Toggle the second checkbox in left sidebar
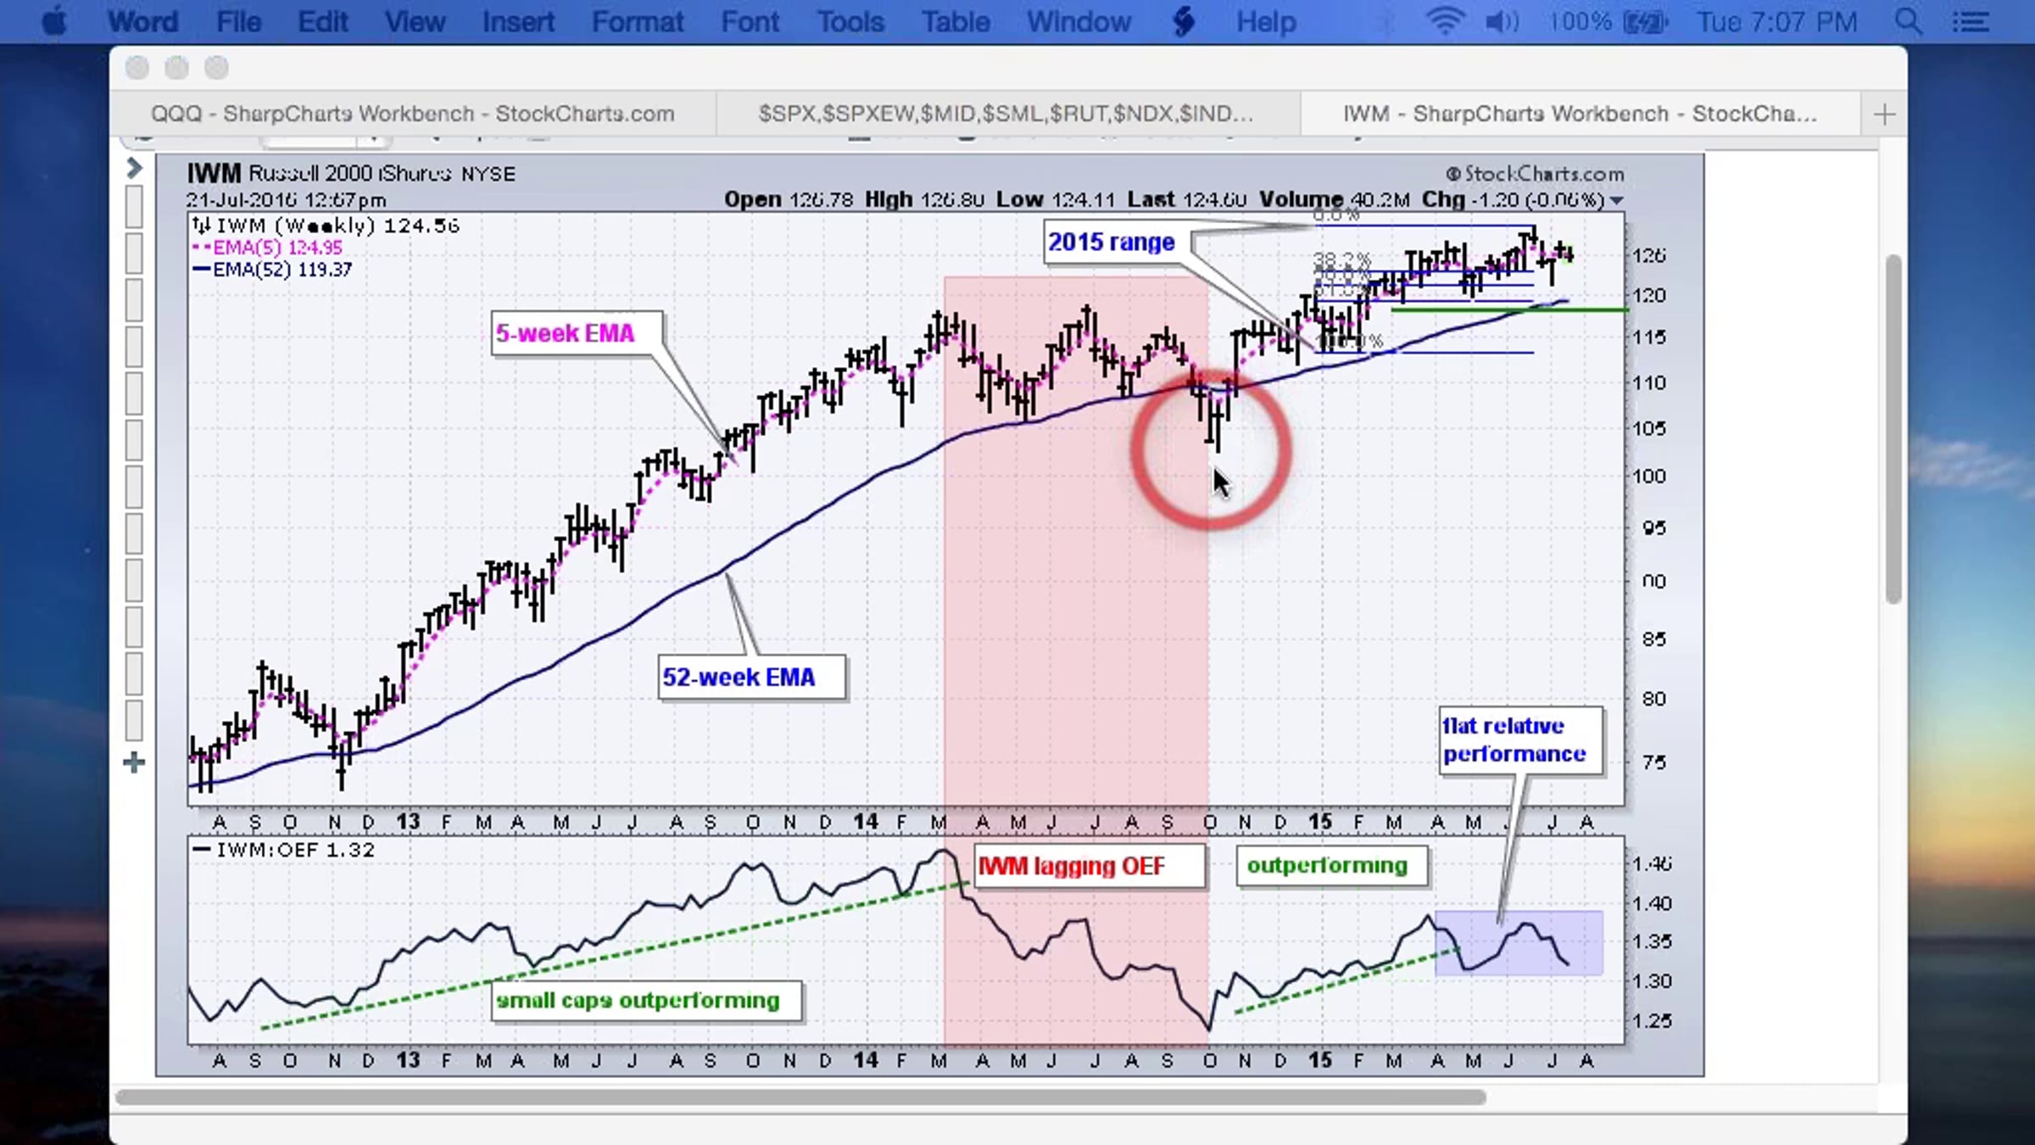 coord(134,254)
